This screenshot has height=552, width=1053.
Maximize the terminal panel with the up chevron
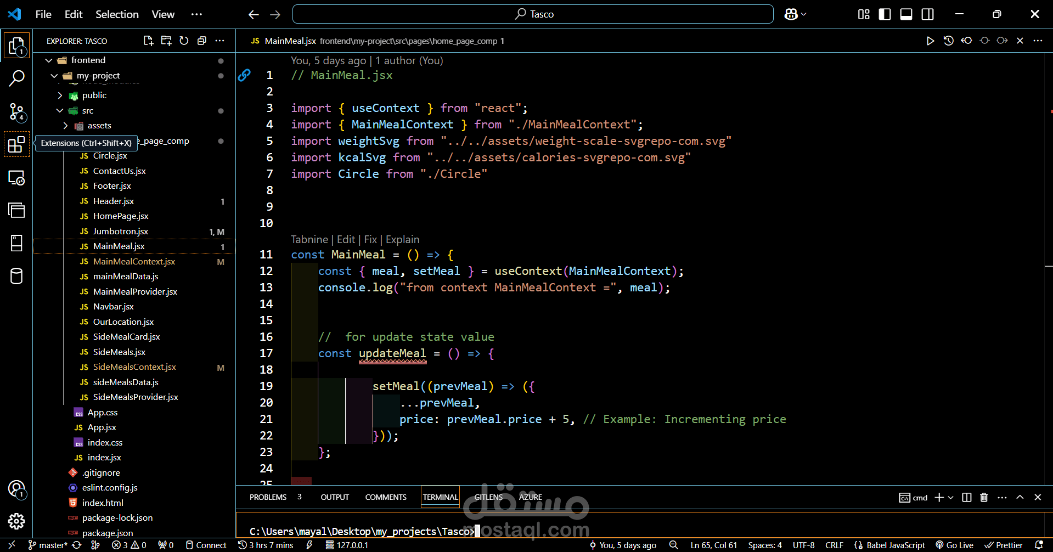[x=1020, y=497]
